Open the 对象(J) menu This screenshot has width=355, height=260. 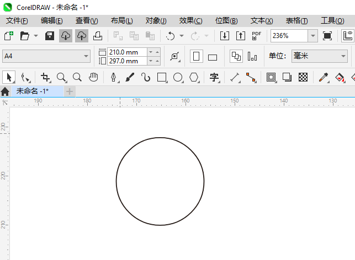(156, 21)
